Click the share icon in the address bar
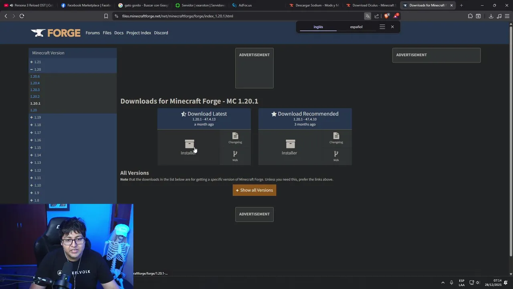The image size is (513, 289). point(377,16)
